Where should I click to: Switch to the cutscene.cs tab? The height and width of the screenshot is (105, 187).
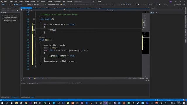tap(88, 8)
